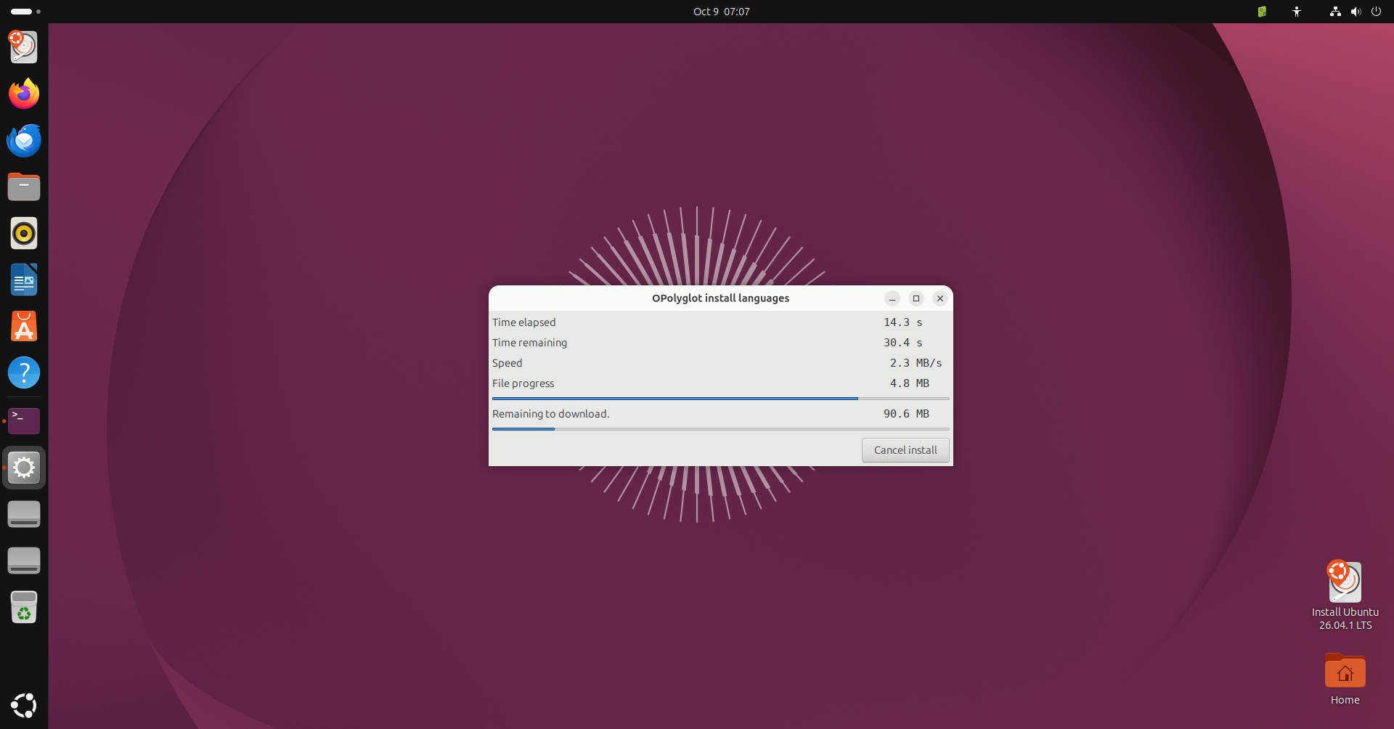Launch Rhythmbox music player
Screen dimensions: 1394x729
[x=24, y=233]
